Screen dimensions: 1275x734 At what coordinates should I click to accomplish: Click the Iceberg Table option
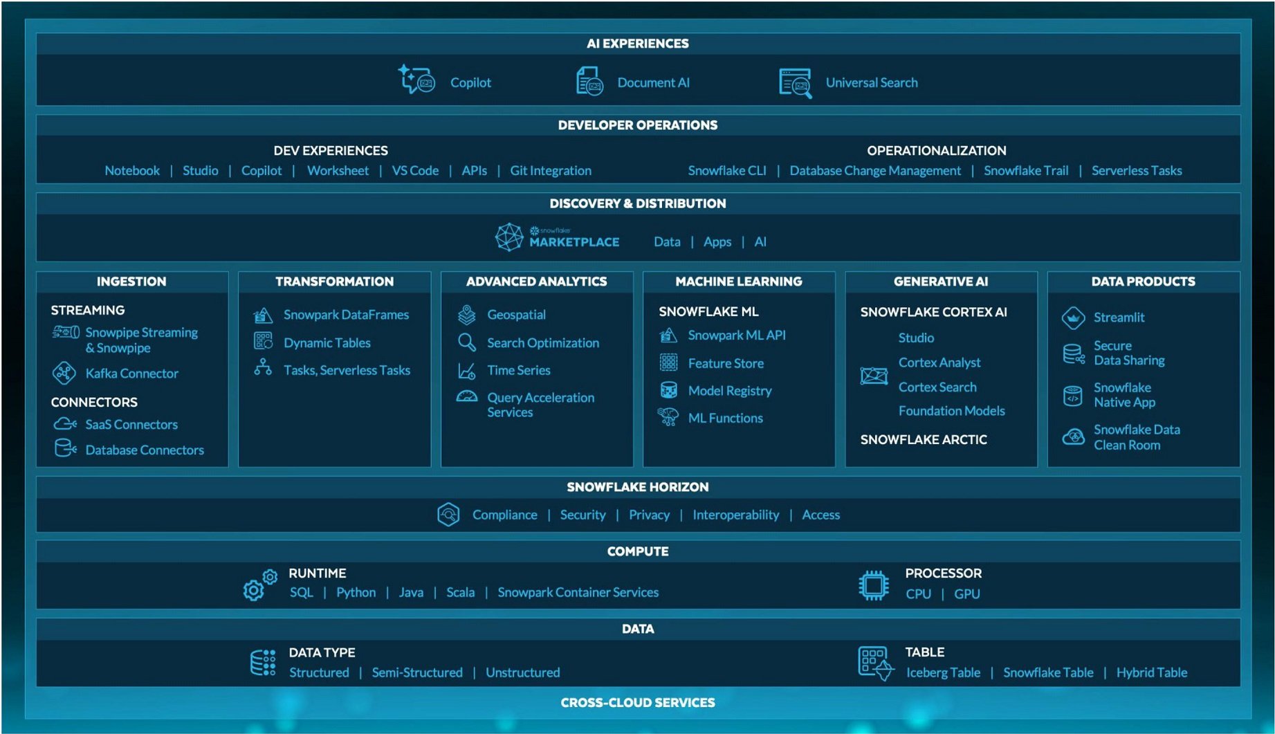point(942,672)
